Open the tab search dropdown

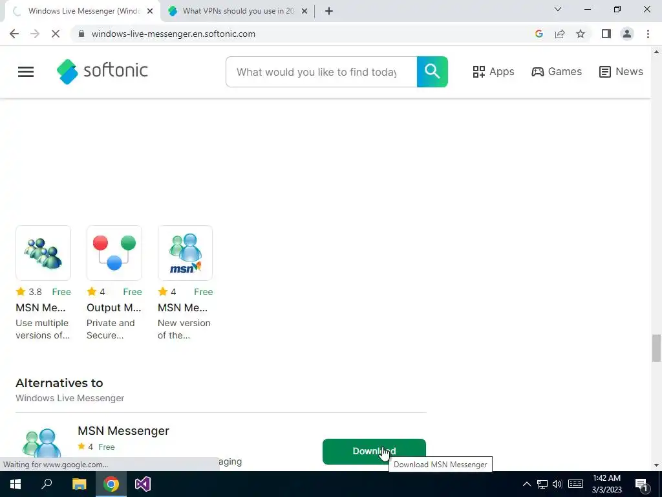(x=558, y=9)
